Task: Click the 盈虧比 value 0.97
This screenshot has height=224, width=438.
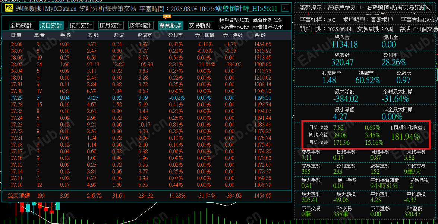Action: tap(403, 80)
